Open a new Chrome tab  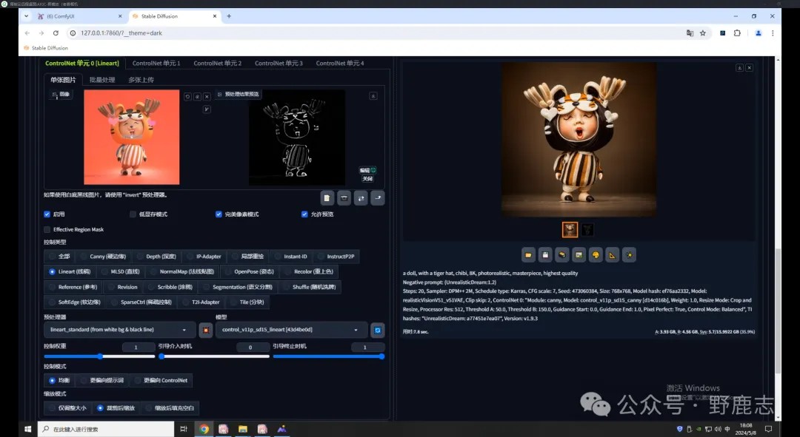(x=229, y=16)
